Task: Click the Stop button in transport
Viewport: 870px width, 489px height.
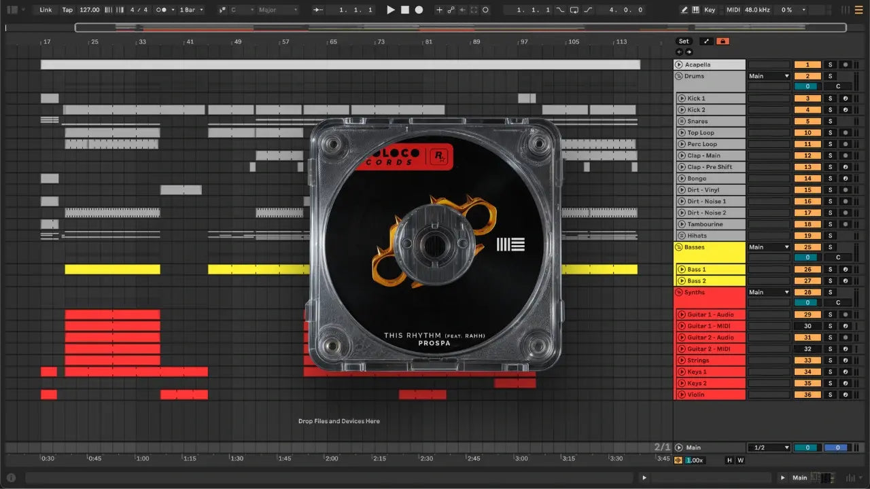Action: coord(404,10)
